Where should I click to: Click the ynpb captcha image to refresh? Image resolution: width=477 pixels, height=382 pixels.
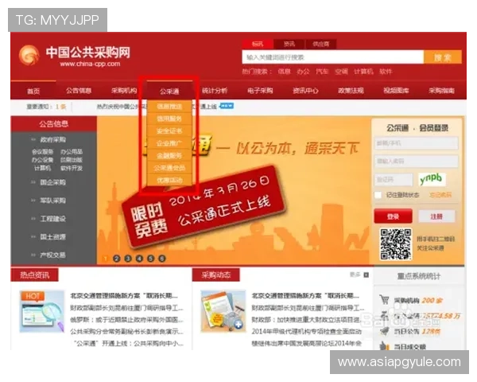point(432,179)
